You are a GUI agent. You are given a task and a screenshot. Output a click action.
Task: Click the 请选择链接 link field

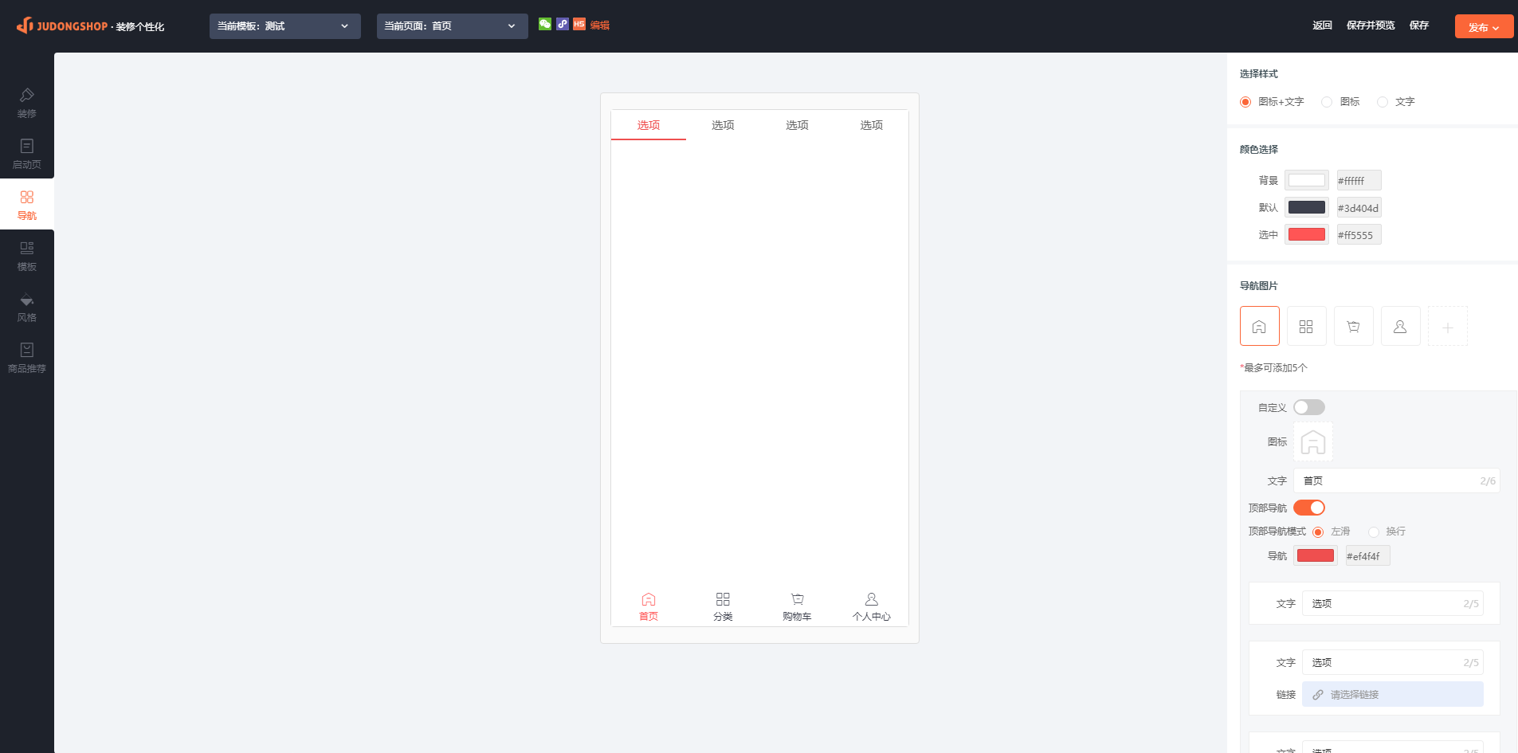pos(1393,694)
